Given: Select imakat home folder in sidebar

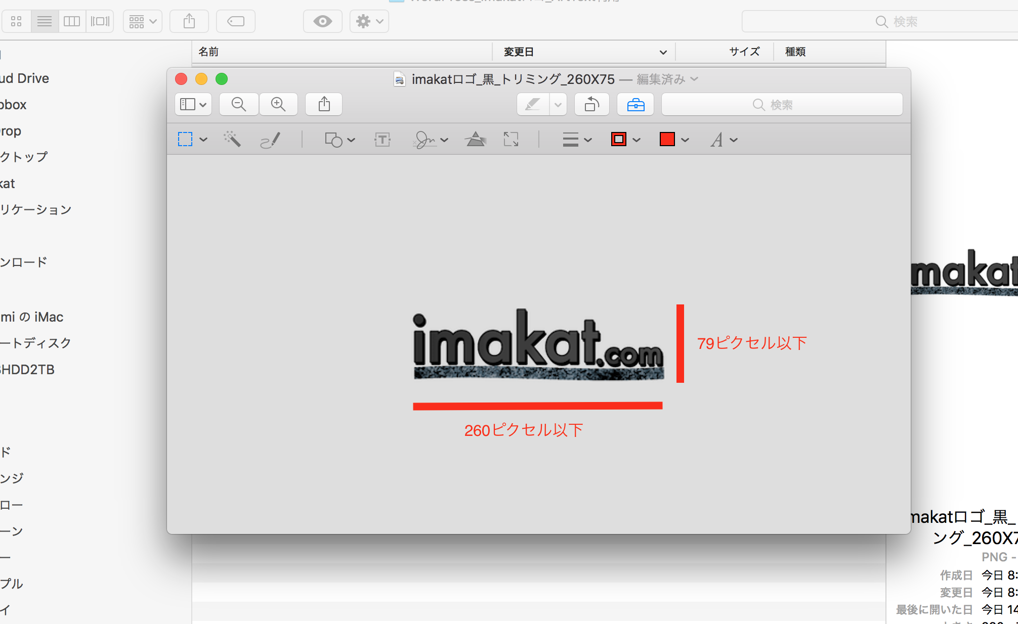Looking at the screenshot, I should (8, 183).
